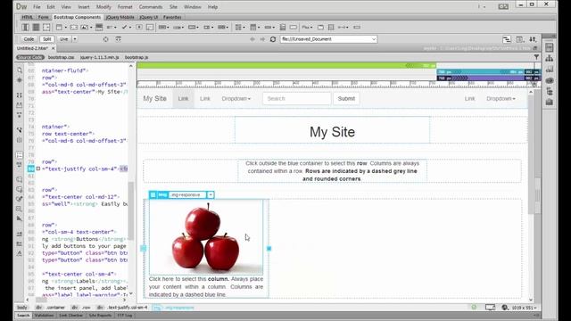Open the Window menu

(x=193, y=7)
